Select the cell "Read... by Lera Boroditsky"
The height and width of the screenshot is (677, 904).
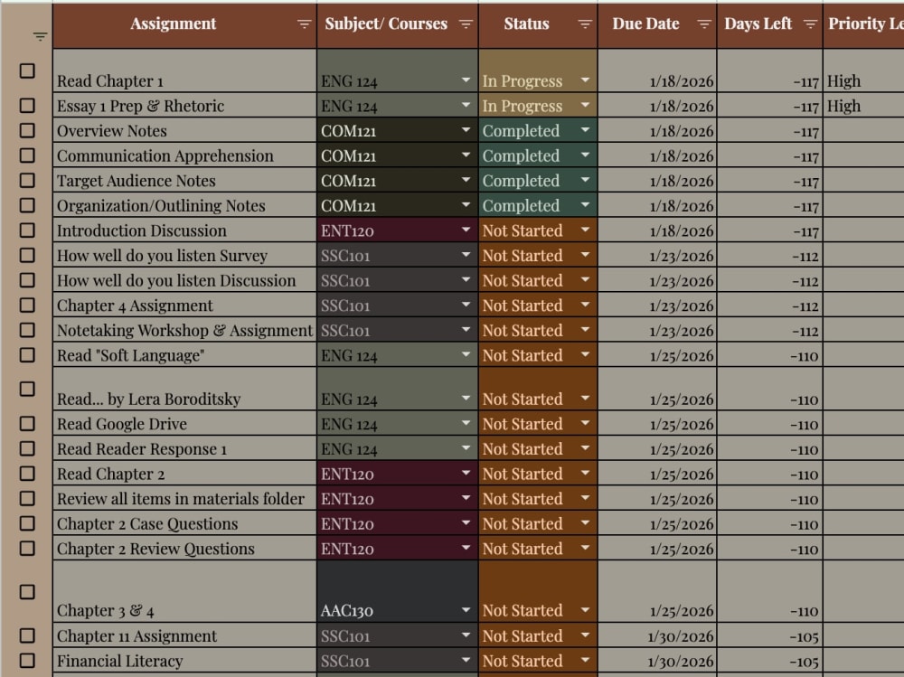pos(184,389)
